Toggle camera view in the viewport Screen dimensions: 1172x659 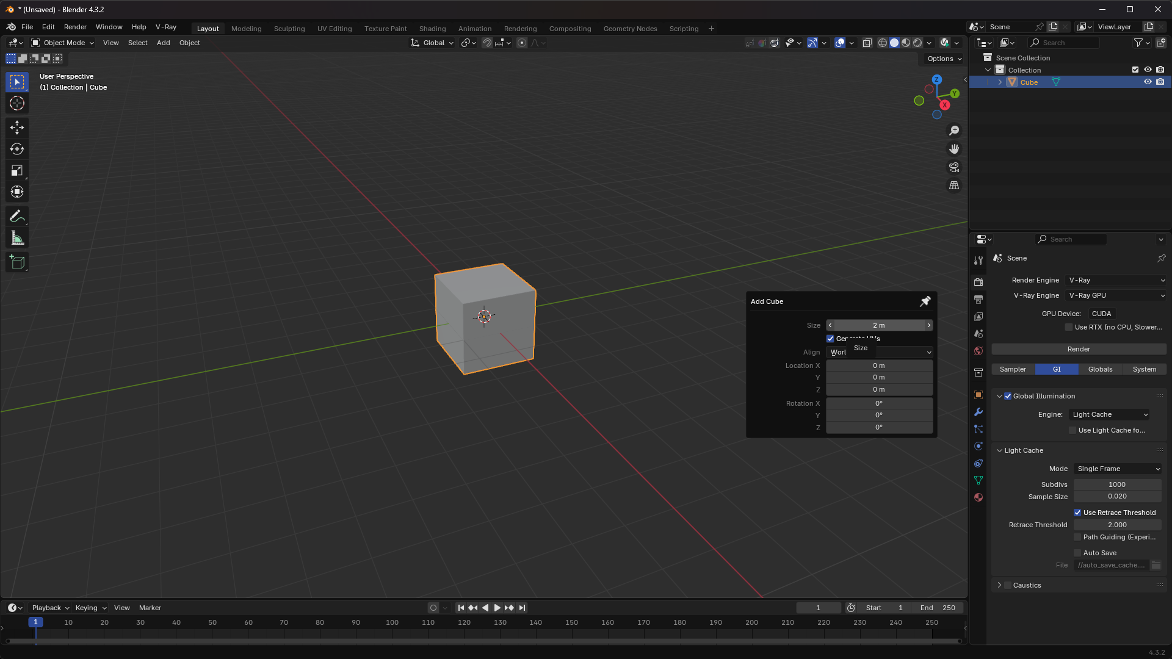click(954, 167)
